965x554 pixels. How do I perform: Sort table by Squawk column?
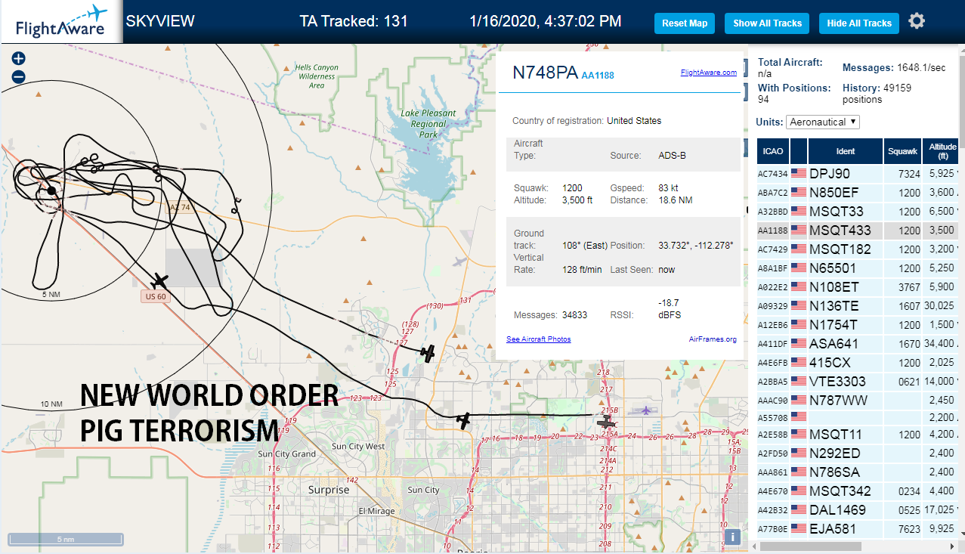point(903,151)
